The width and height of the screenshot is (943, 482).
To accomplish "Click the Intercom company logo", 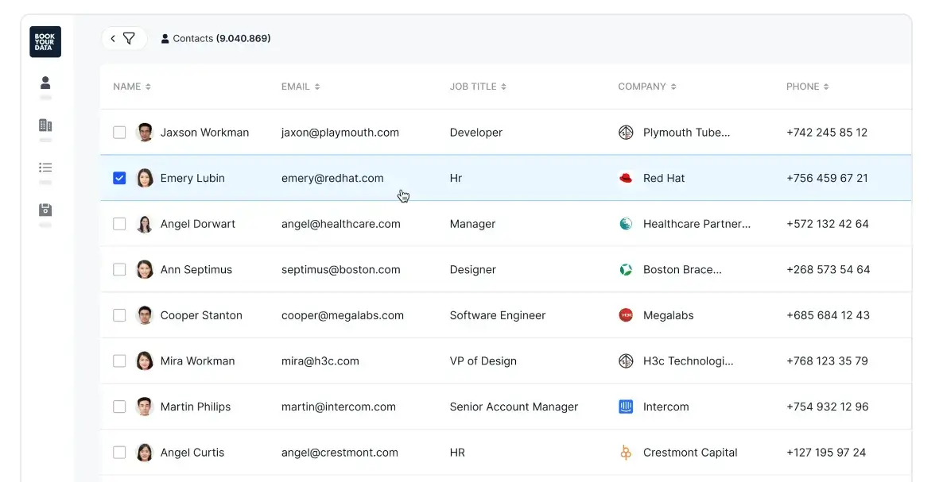I will 626,407.
